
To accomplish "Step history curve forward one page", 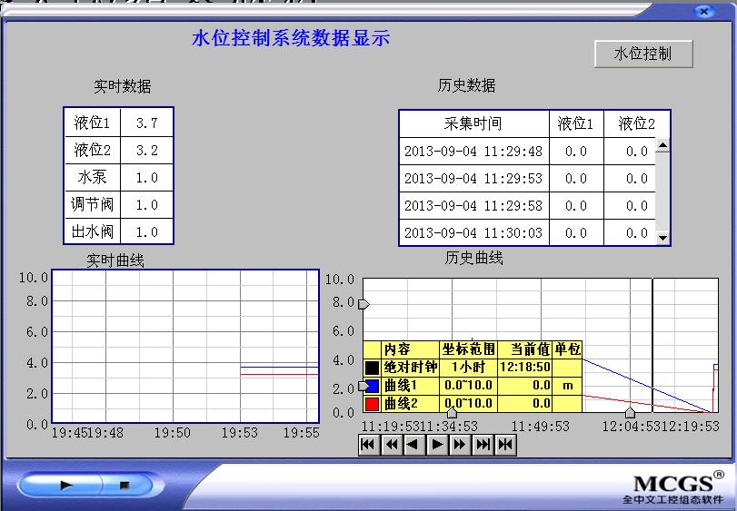I will (x=437, y=445).
